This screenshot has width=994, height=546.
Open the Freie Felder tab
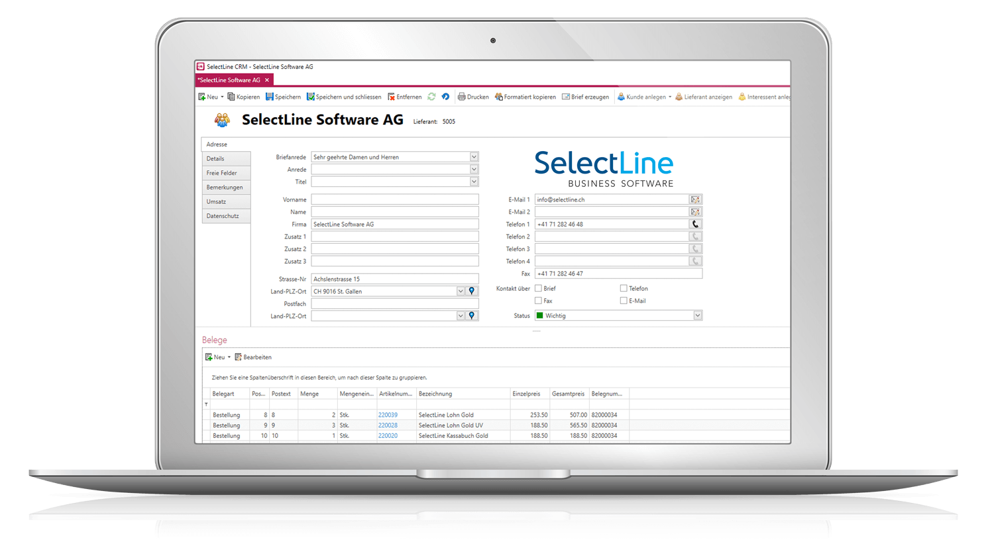point(226,173)
